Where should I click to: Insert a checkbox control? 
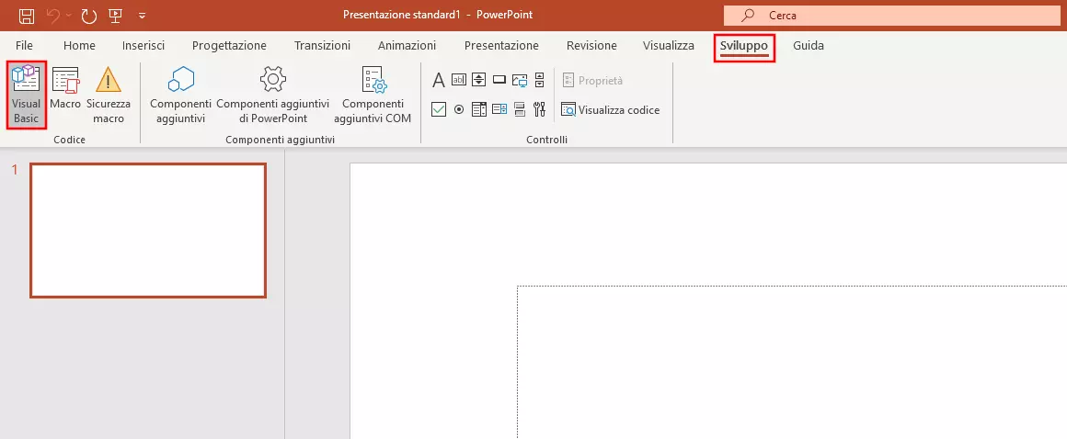(x=439, y=110)
